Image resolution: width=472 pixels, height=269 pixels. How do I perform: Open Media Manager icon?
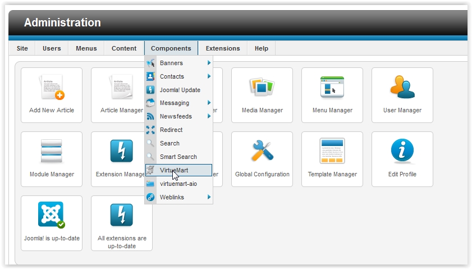point(262,88)
